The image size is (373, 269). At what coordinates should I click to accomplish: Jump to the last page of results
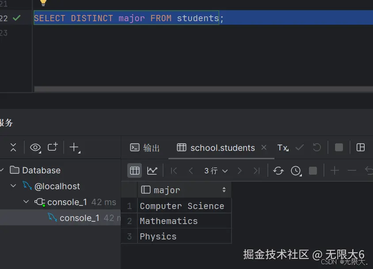[257, 170]
